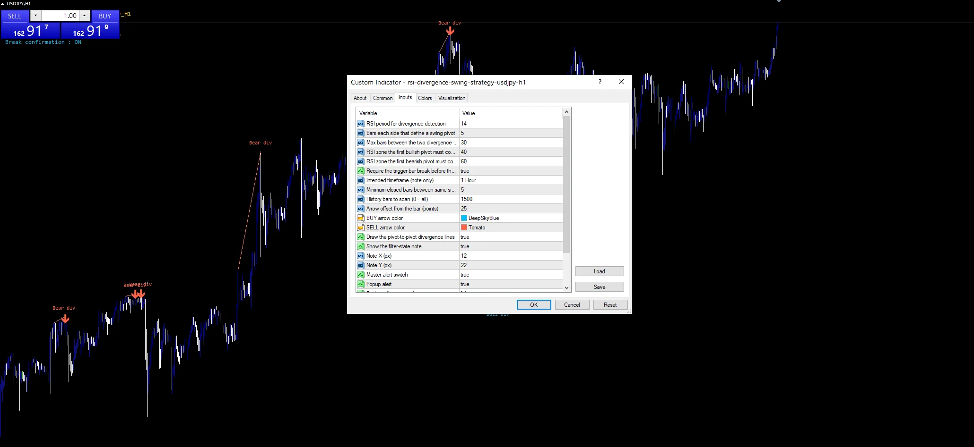Open the lot size dropdown arrow in trade panel

35,16
